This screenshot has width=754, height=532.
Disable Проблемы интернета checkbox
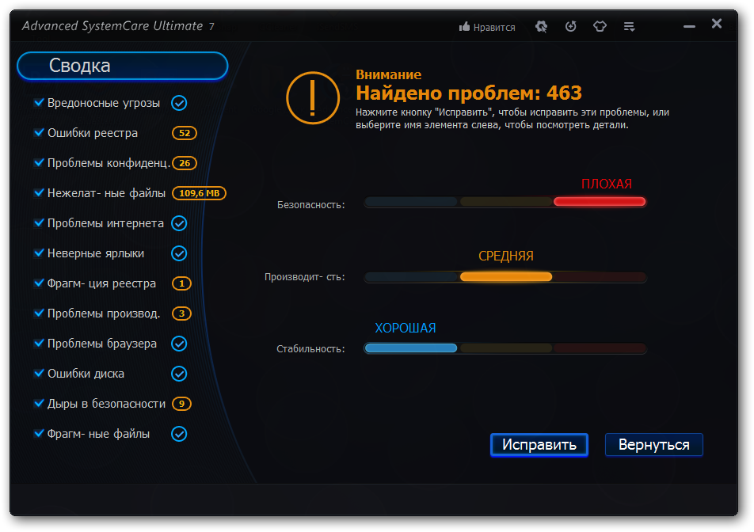39,223
